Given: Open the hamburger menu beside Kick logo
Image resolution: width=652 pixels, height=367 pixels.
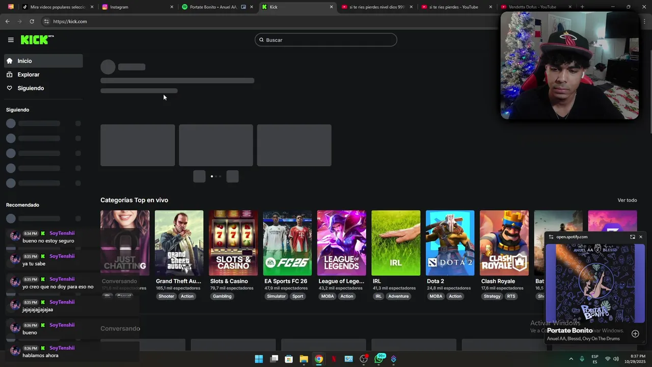Looking at the screenshot, I should [11, 40].
